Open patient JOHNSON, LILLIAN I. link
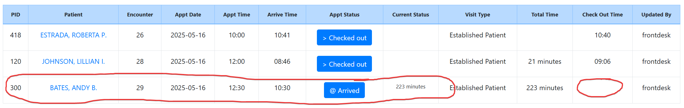684x108 pixels. point(73,62)
